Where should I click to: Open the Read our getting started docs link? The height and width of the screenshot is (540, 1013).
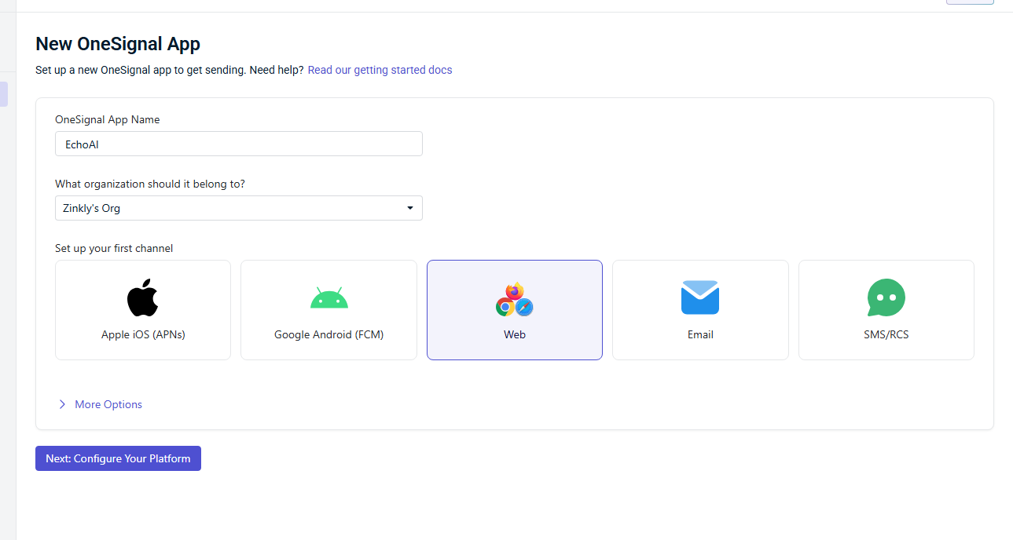380,70
